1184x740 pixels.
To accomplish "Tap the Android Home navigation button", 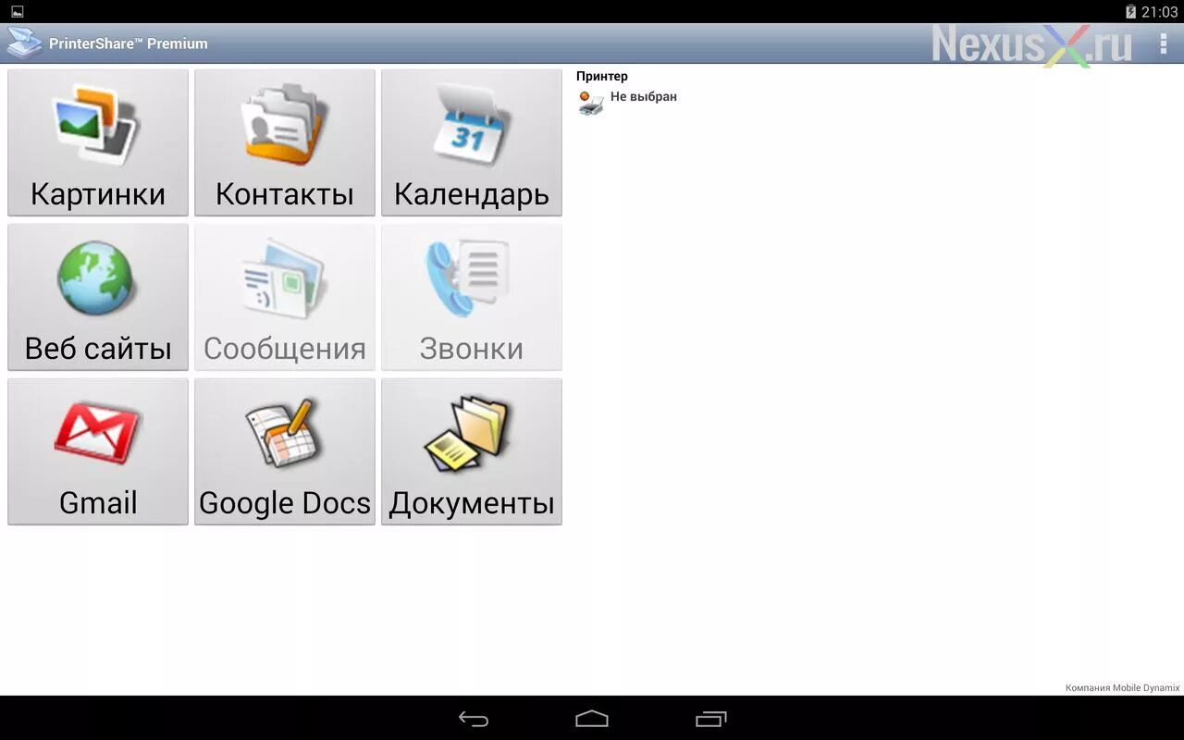I will [592, 719].
